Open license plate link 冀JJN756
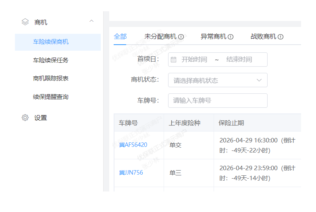Screen dimensions: 316x212 coord(131,173)
